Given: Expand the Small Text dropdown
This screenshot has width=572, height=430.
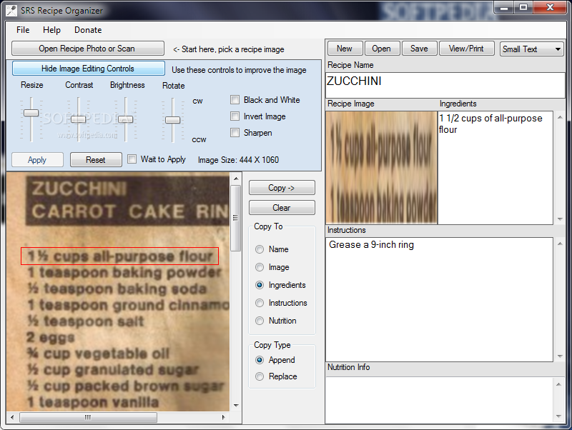Looking at the screenshot, I should (x=531, y=49).
